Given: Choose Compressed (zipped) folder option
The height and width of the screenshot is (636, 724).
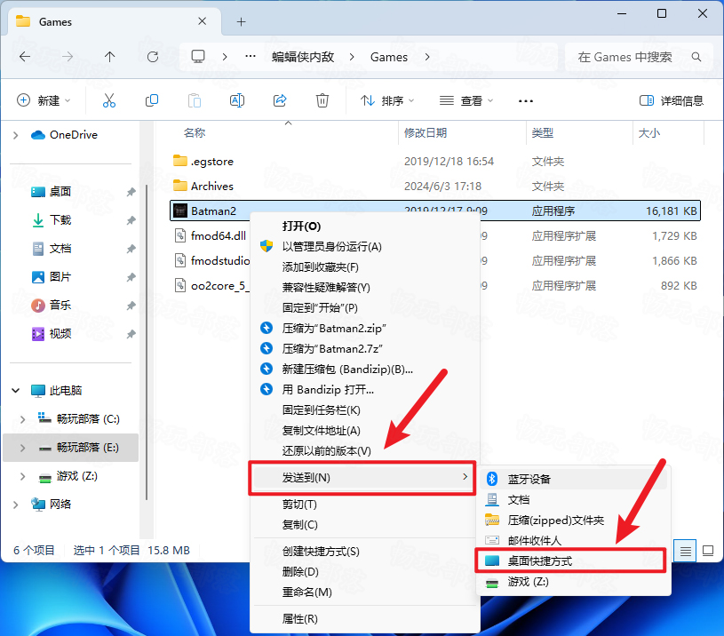Looking at the screenshot, I should [x=574, y=521].
